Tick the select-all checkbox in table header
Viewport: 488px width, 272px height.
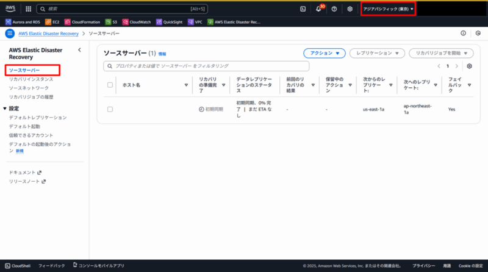[110, 85]
